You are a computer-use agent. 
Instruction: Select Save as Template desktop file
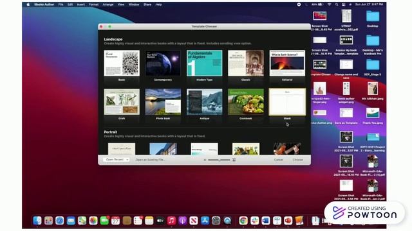coord(346,113)
